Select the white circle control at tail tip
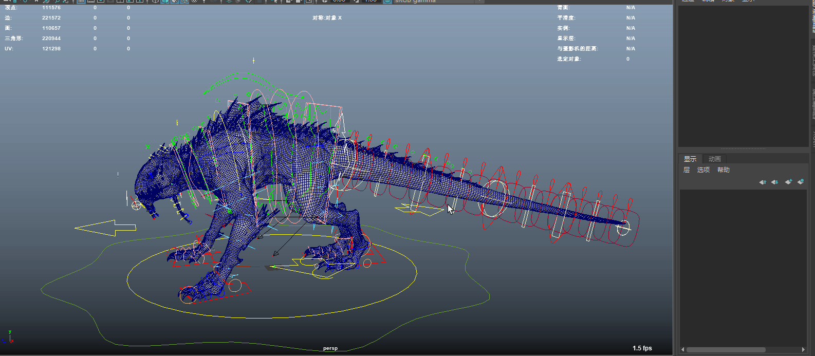This screenshot has height=356, width=815. point(623,227)
